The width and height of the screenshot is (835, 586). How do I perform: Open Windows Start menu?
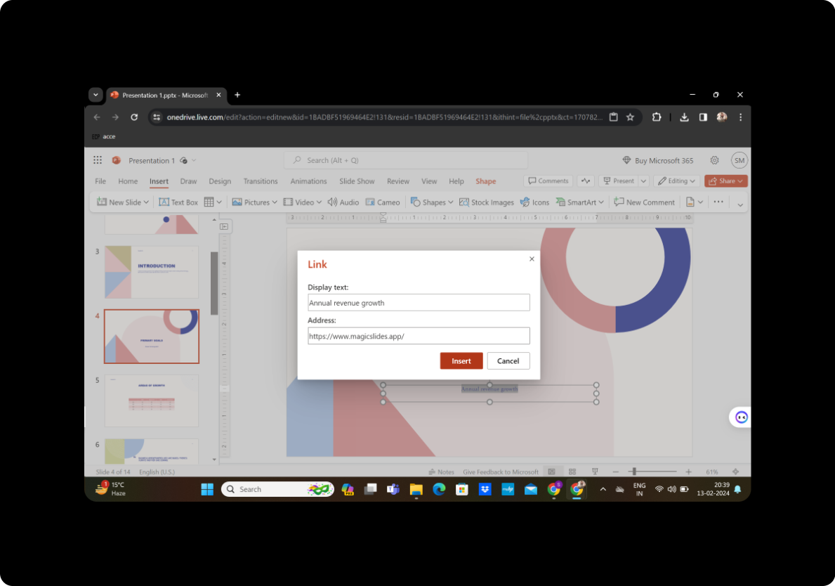pos(207,489)
